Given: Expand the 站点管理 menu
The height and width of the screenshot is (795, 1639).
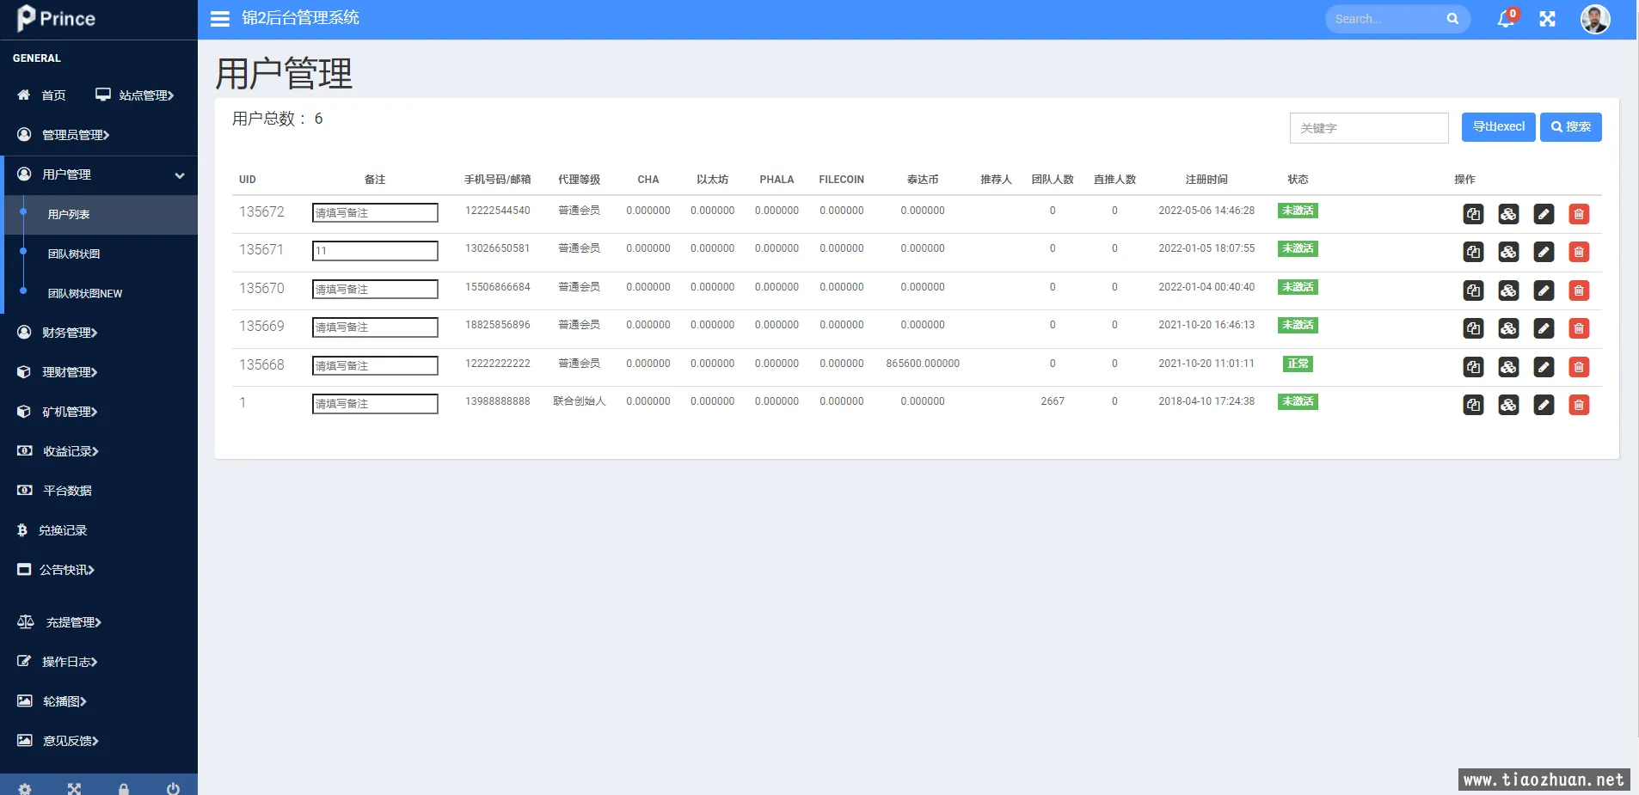Looking at the screenshot, I should coord(135,95).
